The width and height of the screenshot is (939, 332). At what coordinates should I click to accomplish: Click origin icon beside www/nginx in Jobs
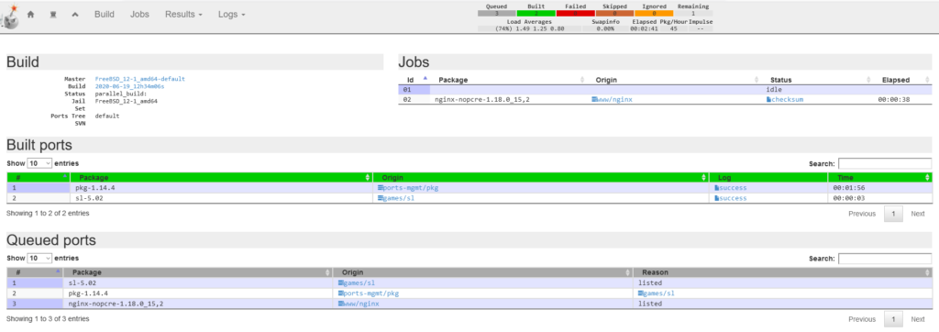pyautogui.click(x=594, y=99)
